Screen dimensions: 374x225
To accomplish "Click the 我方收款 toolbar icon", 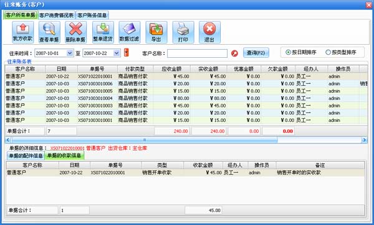I will coord(22,32).
